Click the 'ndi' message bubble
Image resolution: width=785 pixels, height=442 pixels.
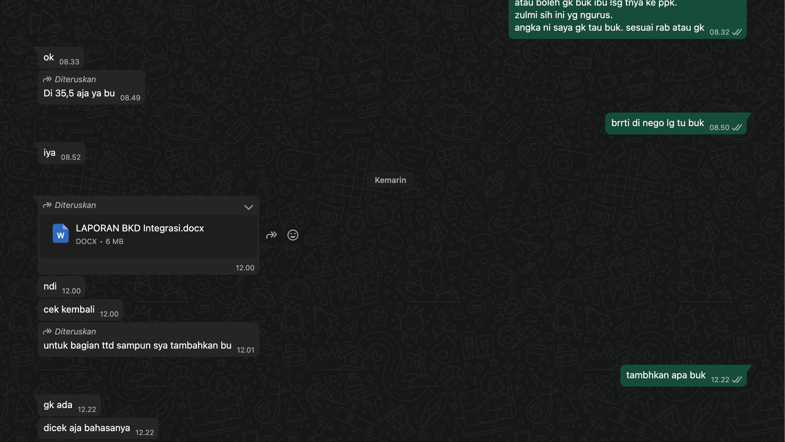50,287
